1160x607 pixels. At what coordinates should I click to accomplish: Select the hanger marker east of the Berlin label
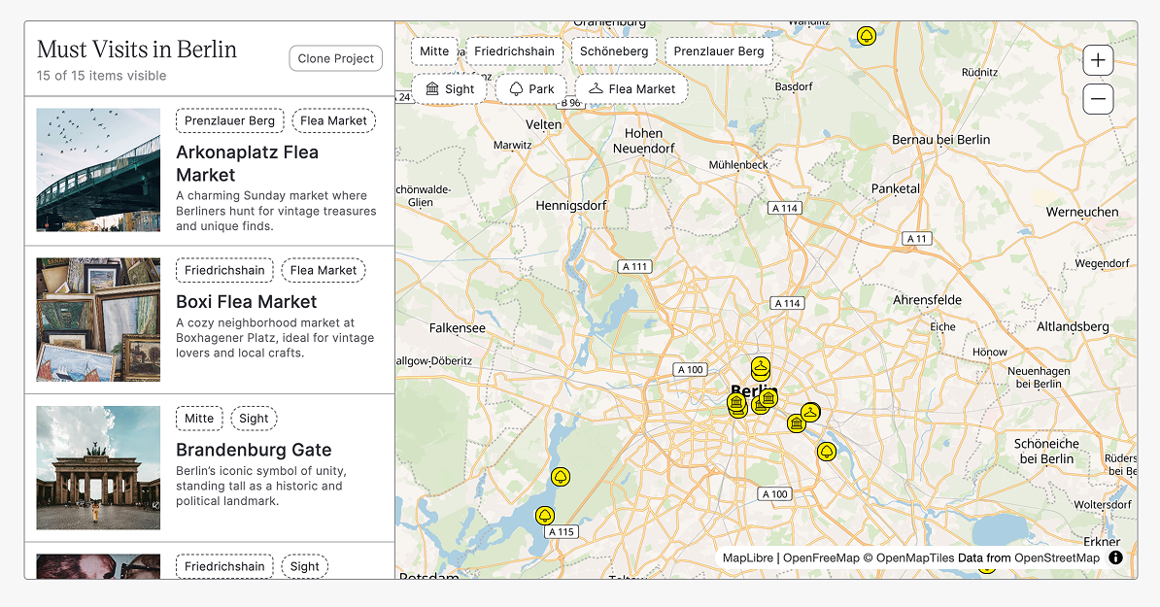(810, 412)
